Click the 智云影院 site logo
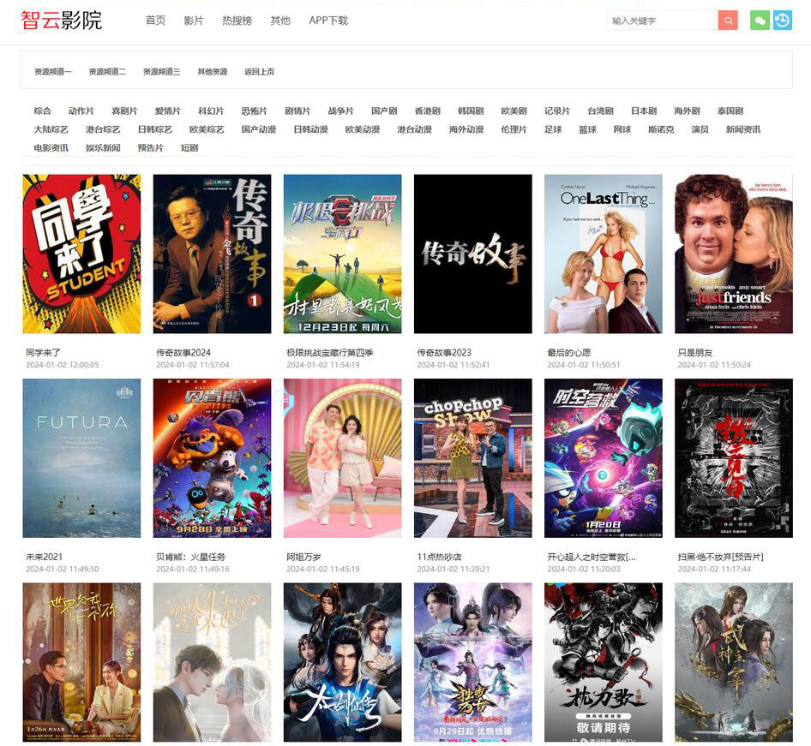The height and width of the screenshot is (746, 811). 62,21
